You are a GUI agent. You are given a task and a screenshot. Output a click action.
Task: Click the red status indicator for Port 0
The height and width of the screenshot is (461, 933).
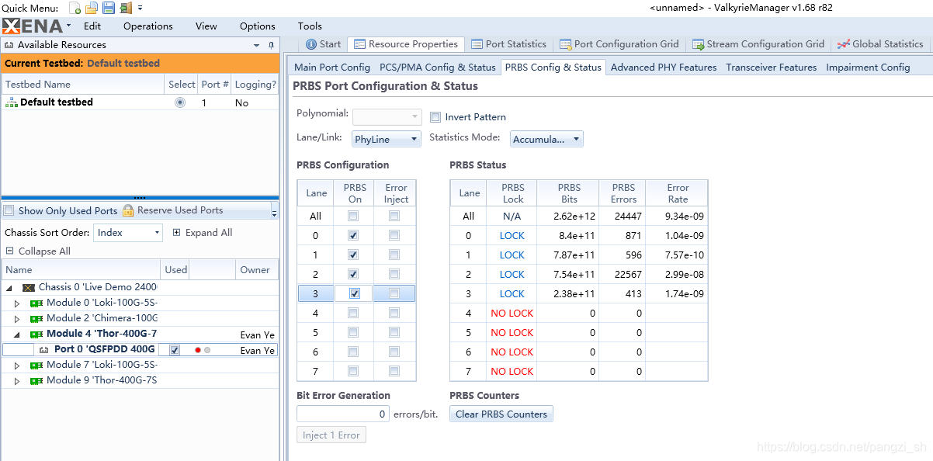(x=198, y=350)
